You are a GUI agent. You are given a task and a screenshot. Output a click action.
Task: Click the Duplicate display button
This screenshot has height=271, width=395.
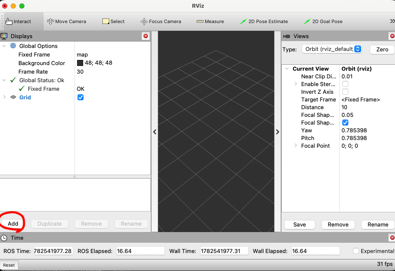point(50,224)
